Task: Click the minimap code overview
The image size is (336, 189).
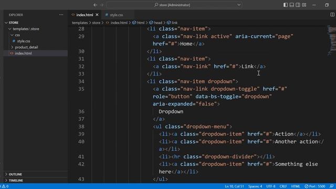Action: (331, 41)
